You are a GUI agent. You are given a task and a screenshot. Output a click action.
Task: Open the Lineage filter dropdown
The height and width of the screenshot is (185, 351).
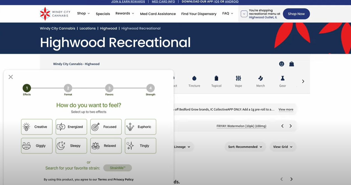click(x=182, y=147)
